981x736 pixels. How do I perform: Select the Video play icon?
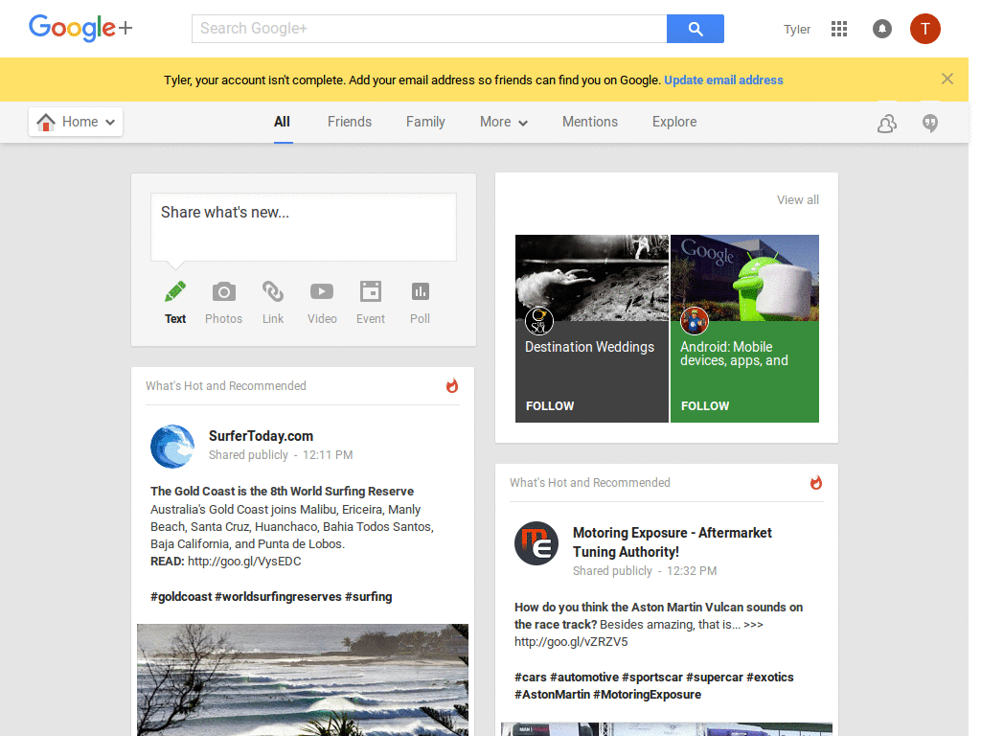click(x=322, y=291)
